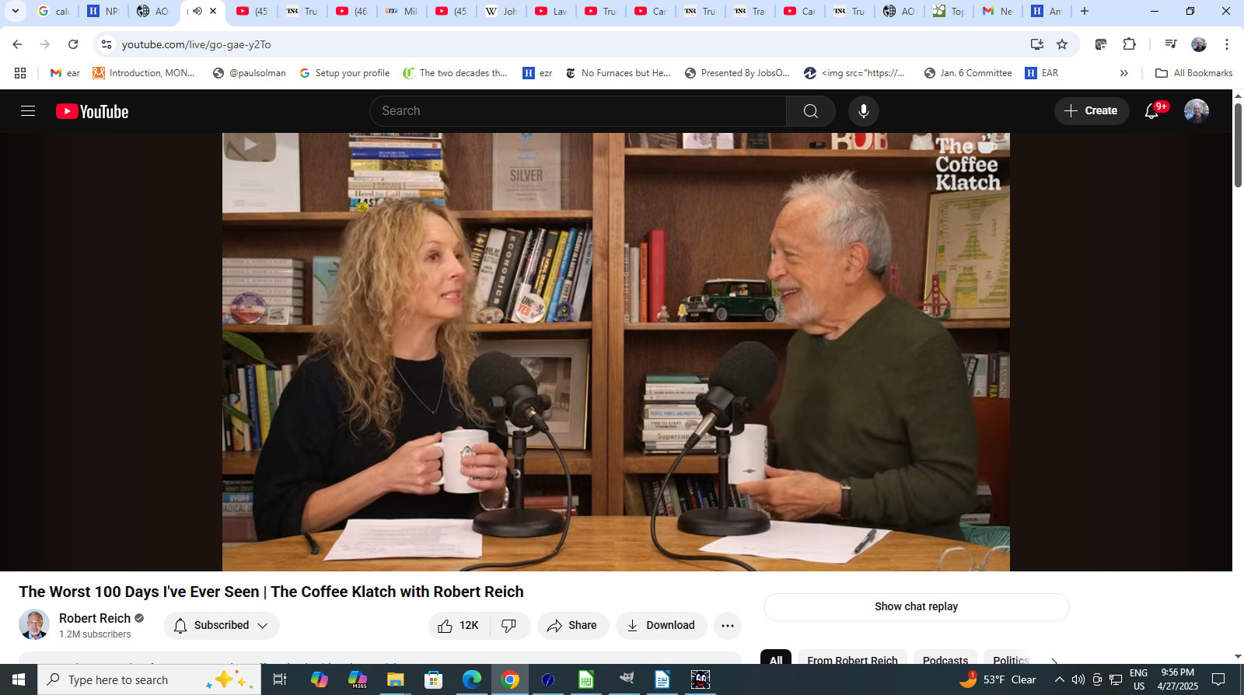Click the page vertical scrollbar
The image size is (1244, 695).
coord(1238,148)
